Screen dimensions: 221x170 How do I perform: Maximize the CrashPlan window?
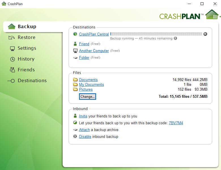tap(202, 4)
